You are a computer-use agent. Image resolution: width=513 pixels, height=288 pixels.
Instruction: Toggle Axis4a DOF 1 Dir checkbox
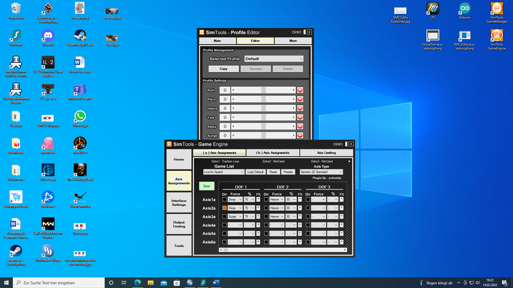[x=224, y=225]
